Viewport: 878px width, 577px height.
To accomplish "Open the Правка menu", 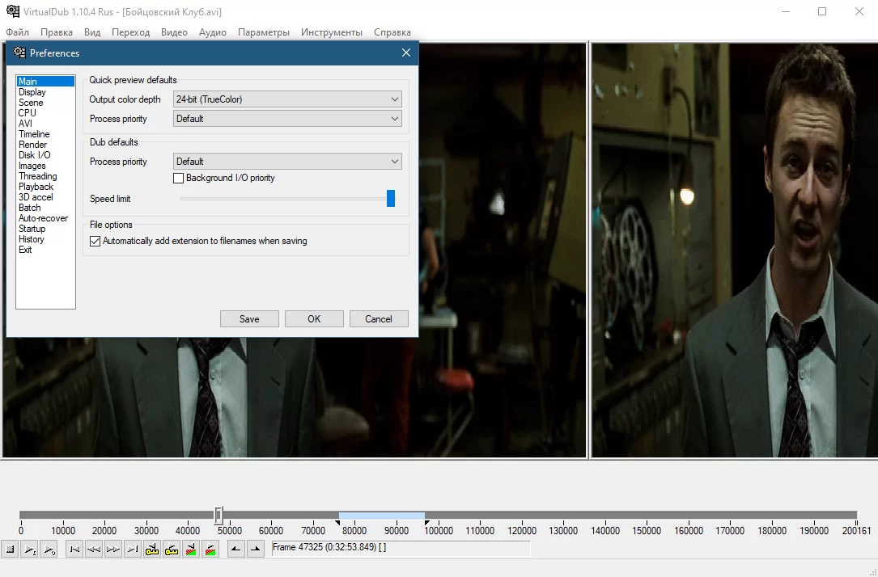I will (x=57, y=32).
